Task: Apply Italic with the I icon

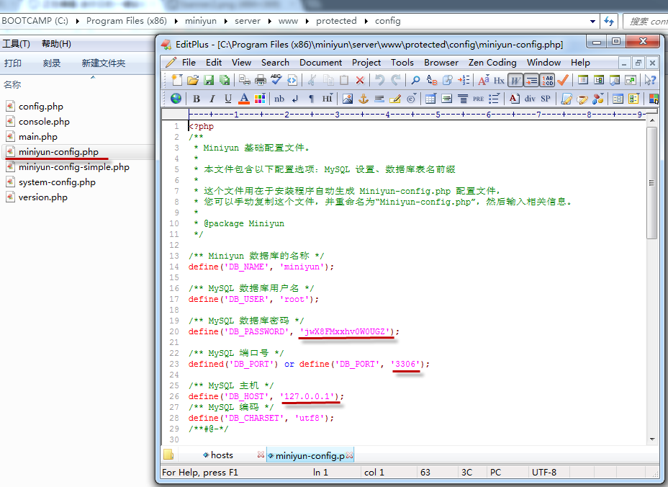Action: [212, 99]
